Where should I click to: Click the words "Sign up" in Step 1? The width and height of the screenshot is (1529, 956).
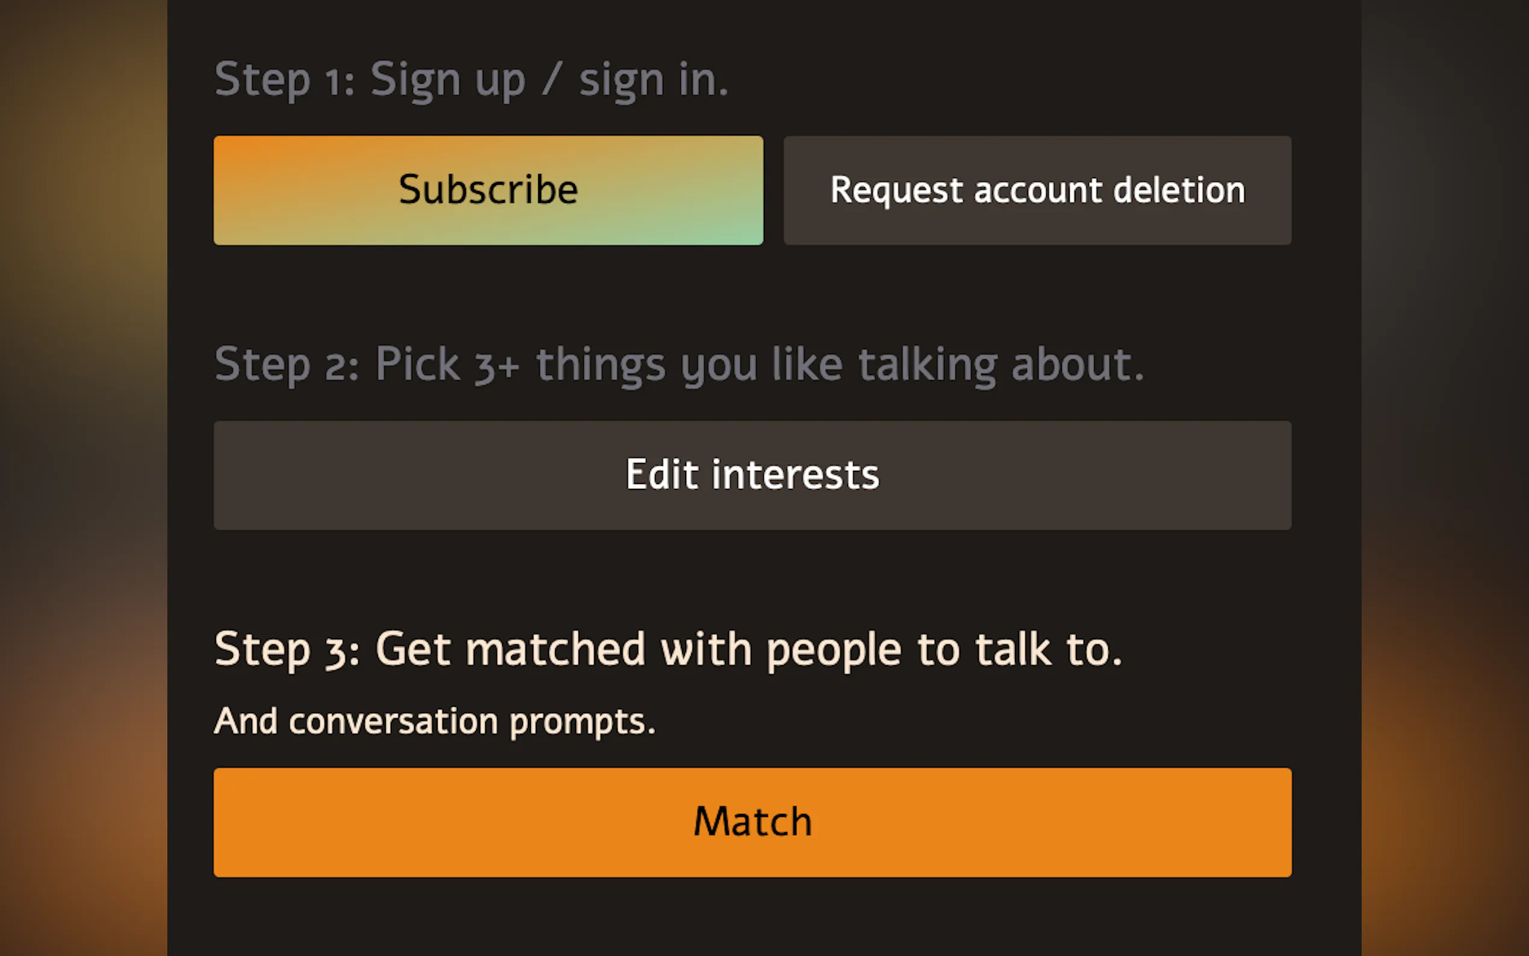[x=447, y=80]
